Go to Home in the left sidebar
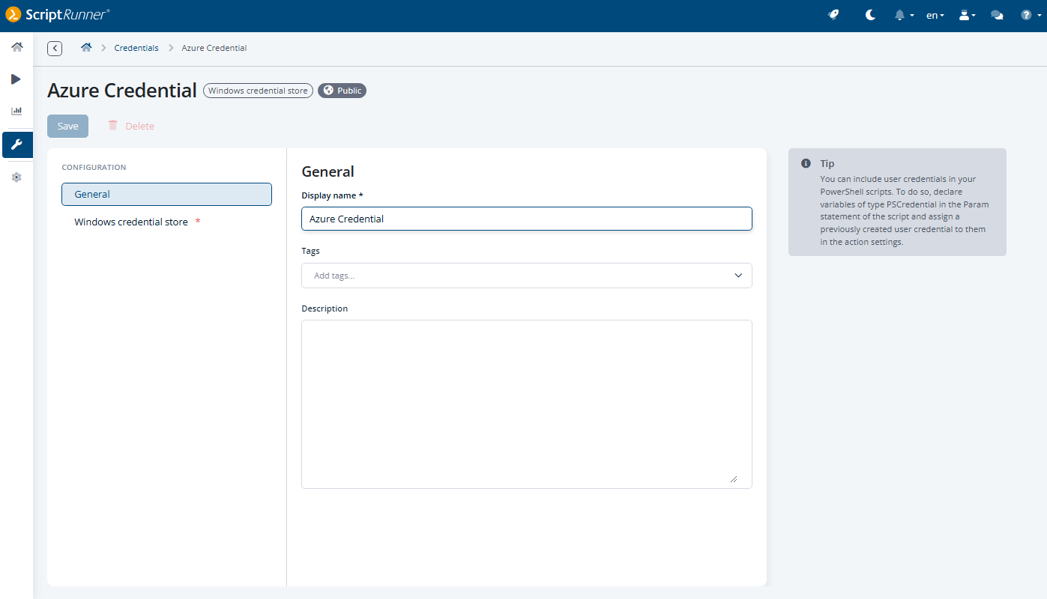 (x=16, y=47)
